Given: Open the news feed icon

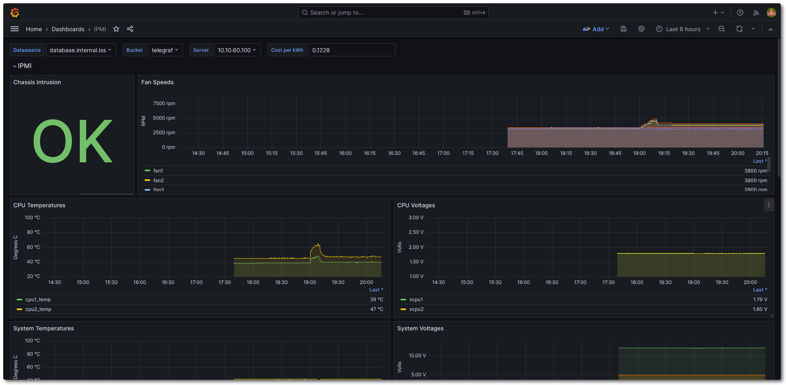Looking at the screenshot, I should (x=756, y=13).
